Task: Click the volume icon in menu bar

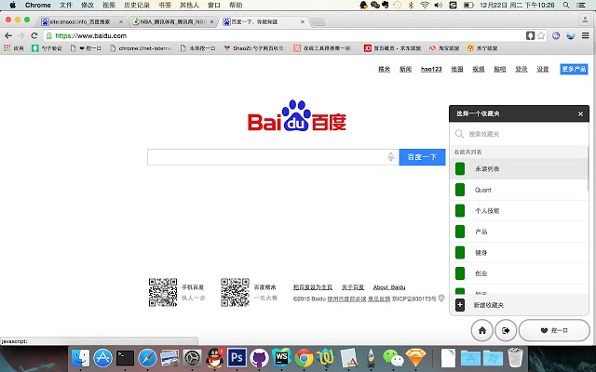Action: 439,5
